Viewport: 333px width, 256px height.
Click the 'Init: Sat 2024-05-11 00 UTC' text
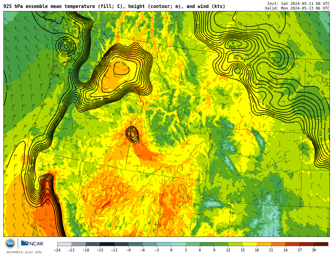click(298, 4)
